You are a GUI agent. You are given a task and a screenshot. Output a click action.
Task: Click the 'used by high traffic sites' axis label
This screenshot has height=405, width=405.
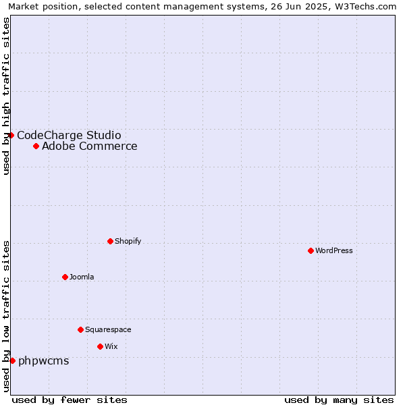6,96
